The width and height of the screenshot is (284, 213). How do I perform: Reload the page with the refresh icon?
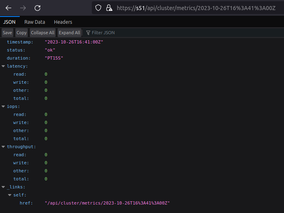[x=37, y=8]
